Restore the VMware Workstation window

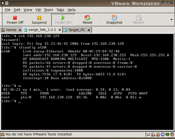tap(163, 3)
